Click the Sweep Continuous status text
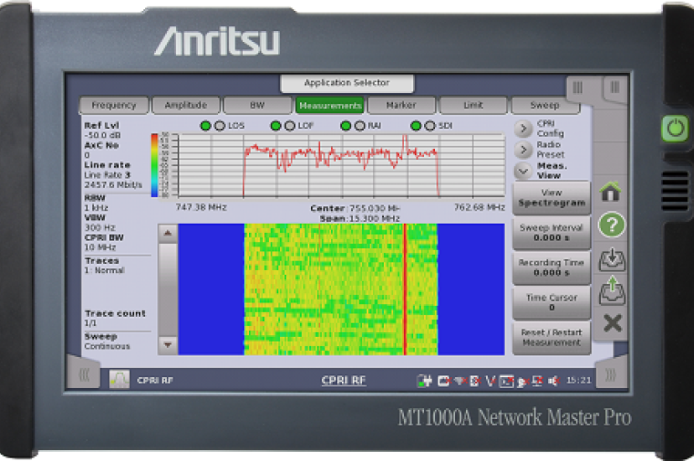This screenshot has width=694, height=461. (107, 346)
